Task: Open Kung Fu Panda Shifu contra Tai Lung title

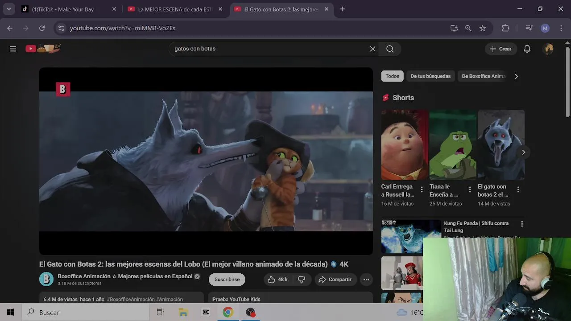Action: click(476, 227)
